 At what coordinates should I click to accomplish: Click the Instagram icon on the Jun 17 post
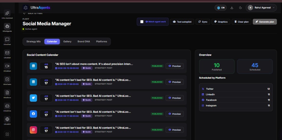pyautogui.click(x=33, y=130)
